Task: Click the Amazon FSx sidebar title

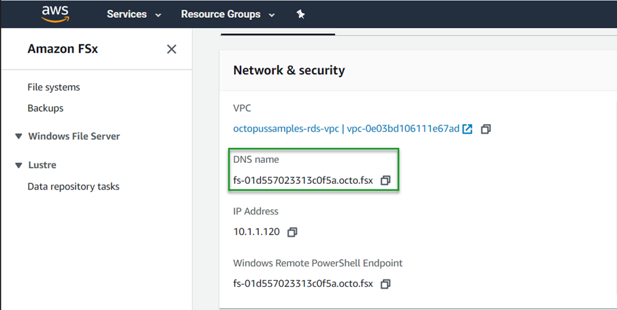Action: coord(63,49)
